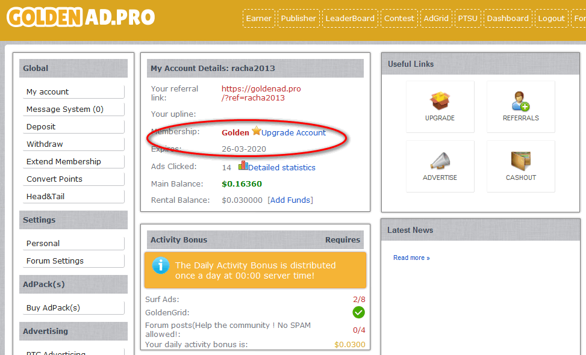This screenshot has width=586, height=355.
Task: Open the PTSU menu item
Action: click(467, 18)
